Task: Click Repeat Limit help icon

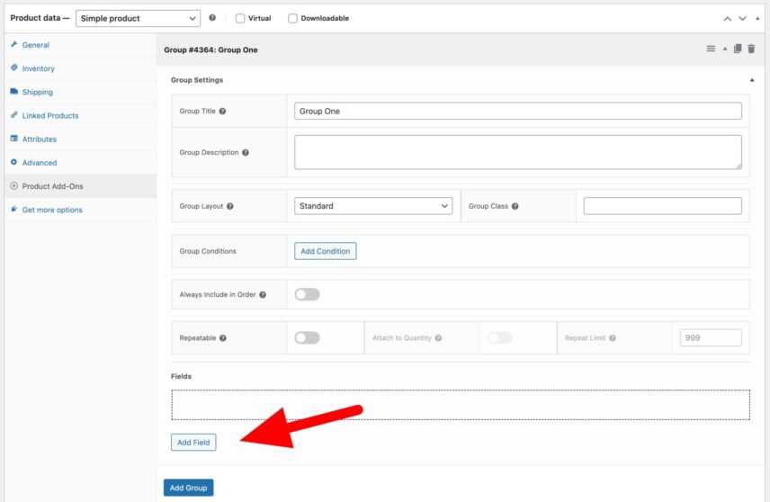Action: (x=613, y=338)
